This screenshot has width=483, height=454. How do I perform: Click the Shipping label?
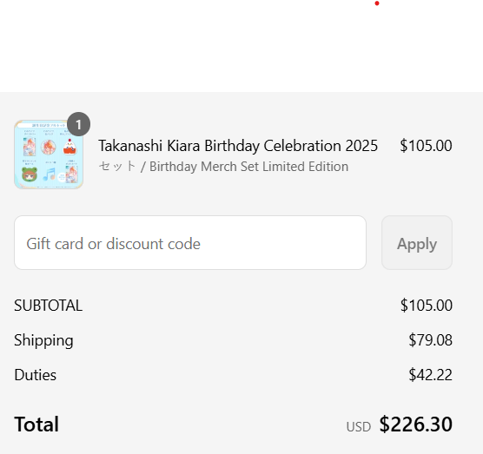[43, 341]
